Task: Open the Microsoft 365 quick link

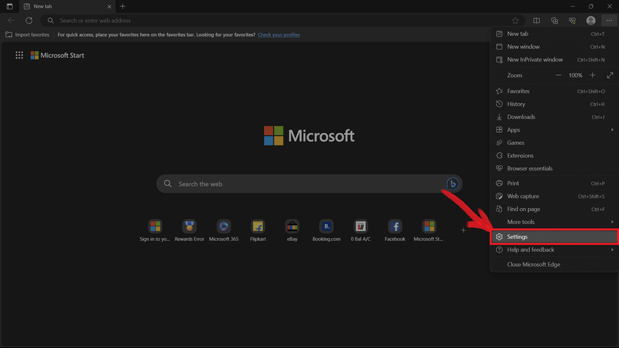Action: click(x=224, y=231)
